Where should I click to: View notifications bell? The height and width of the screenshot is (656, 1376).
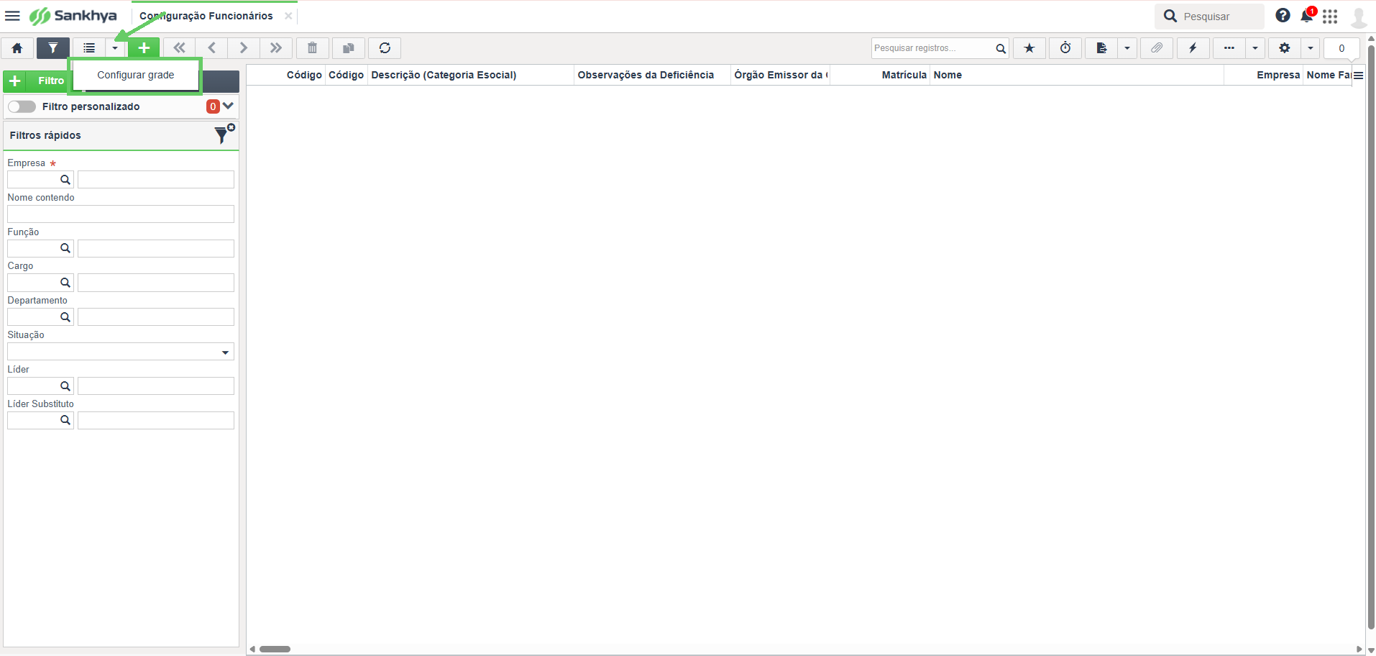(x=1307, y=16)
